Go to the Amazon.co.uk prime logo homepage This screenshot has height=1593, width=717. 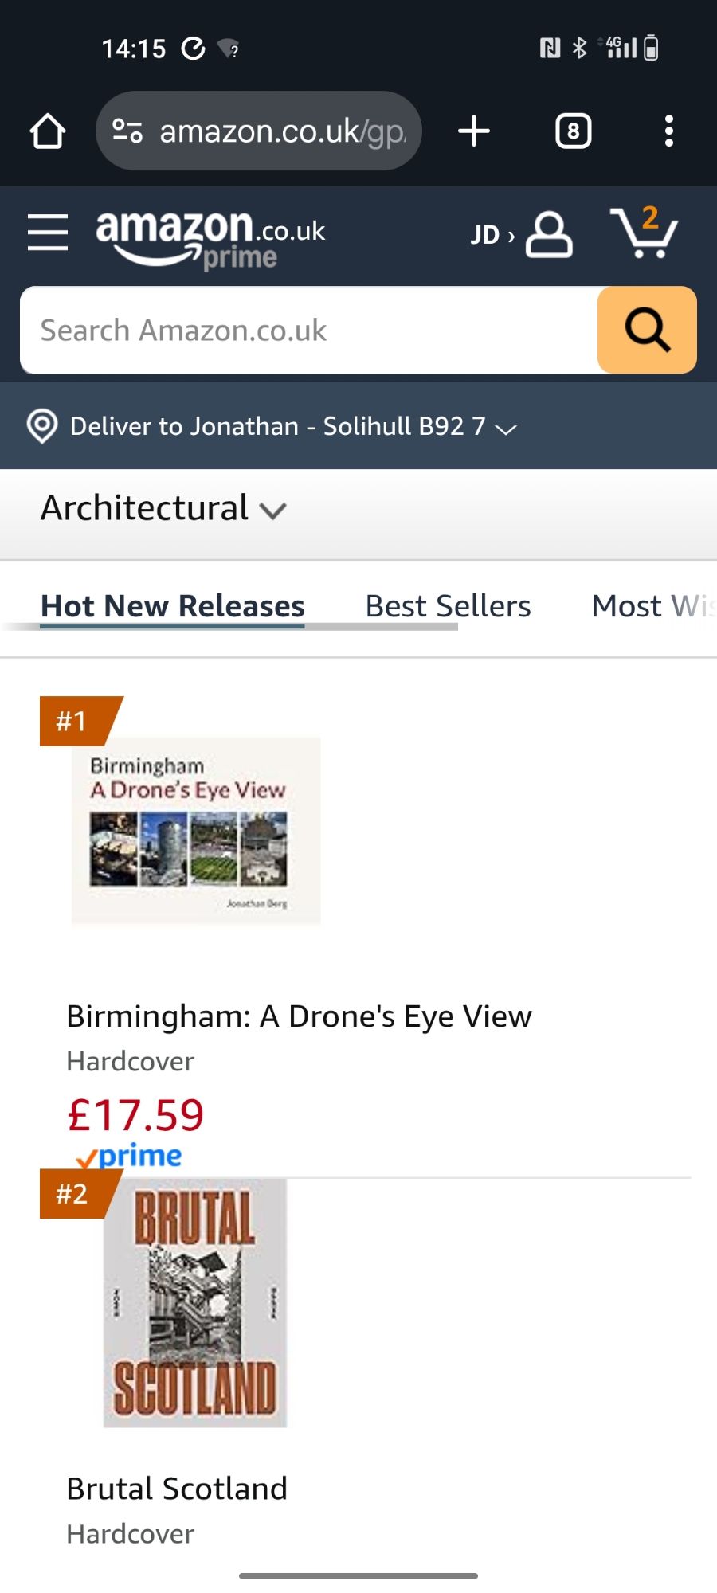pyautogui.click(x=210, y=237)
